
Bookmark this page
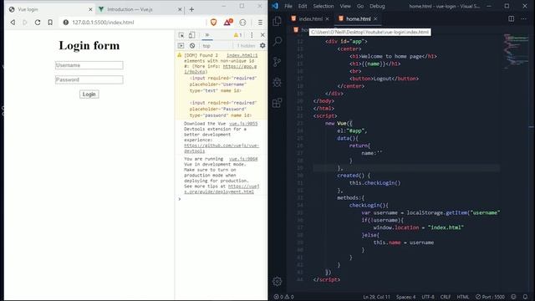pos(50,23)
